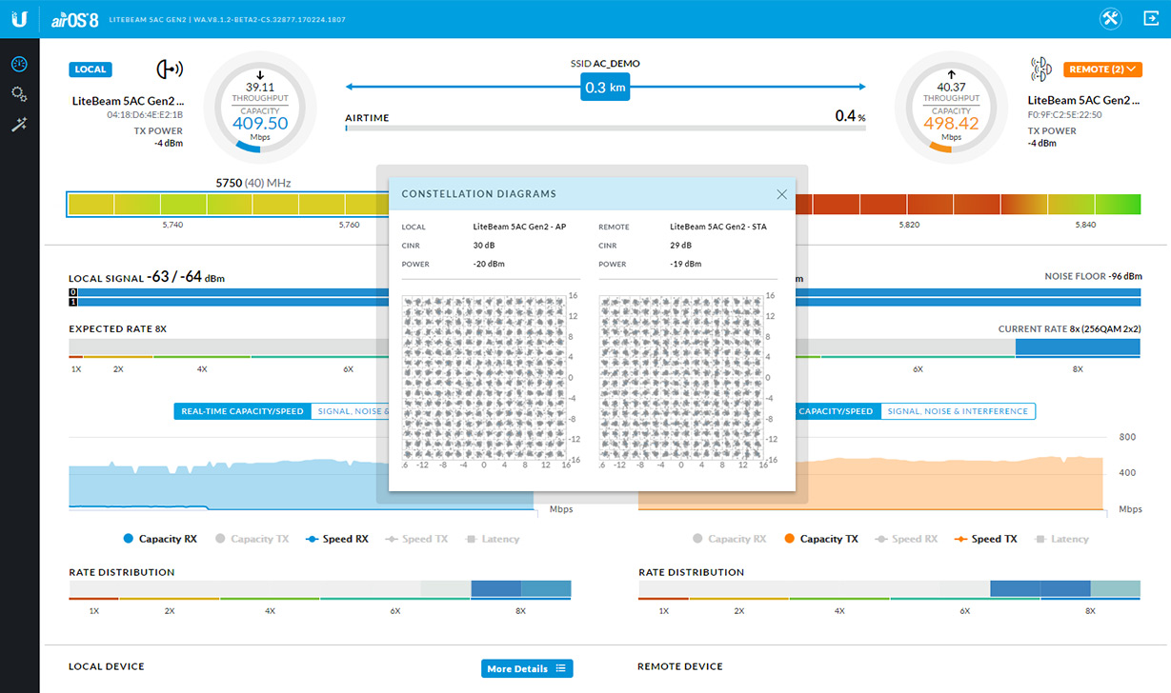Toggle Latency in the local chart legend
The height and width of the screenshot is (693, 1171).
pos(492,539)
